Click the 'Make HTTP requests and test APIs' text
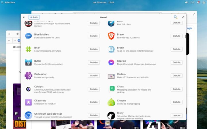Image resolution: width=207 pixels, height=129 pixels. pos(133,77)
